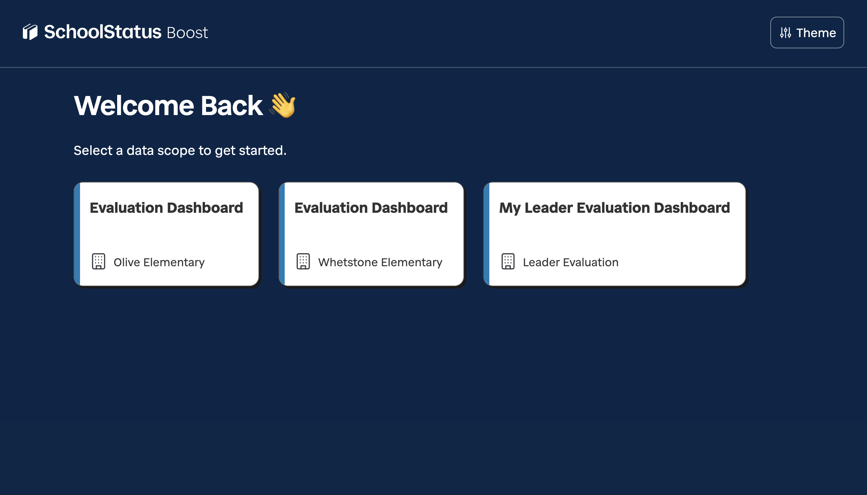Click building icon beside Olive Elementary
The height and width of the screenshot is (495, 867).
pos(98,261)
